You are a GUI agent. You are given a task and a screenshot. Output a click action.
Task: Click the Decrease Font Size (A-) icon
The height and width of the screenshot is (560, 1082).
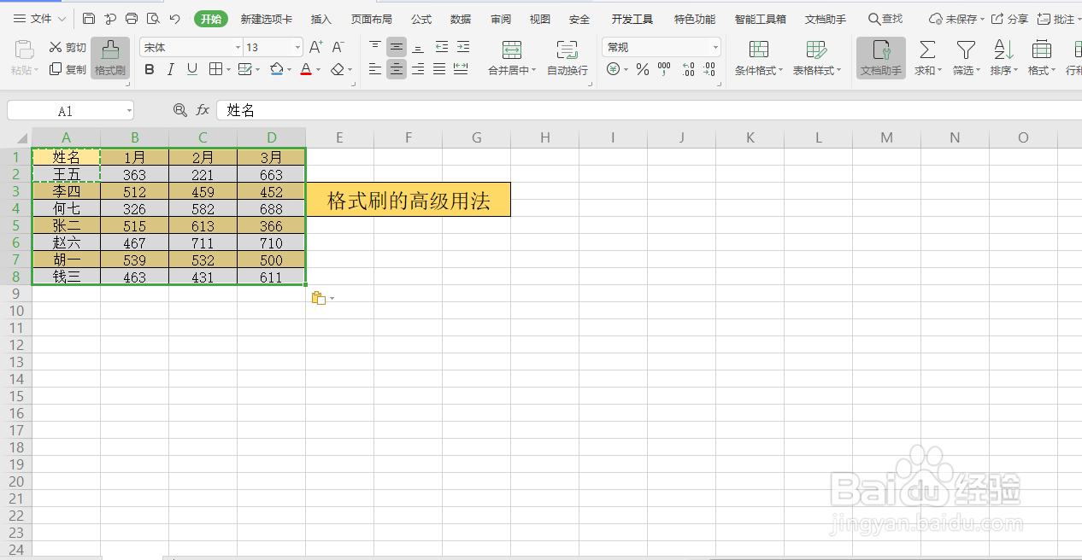tap(338, 47)
